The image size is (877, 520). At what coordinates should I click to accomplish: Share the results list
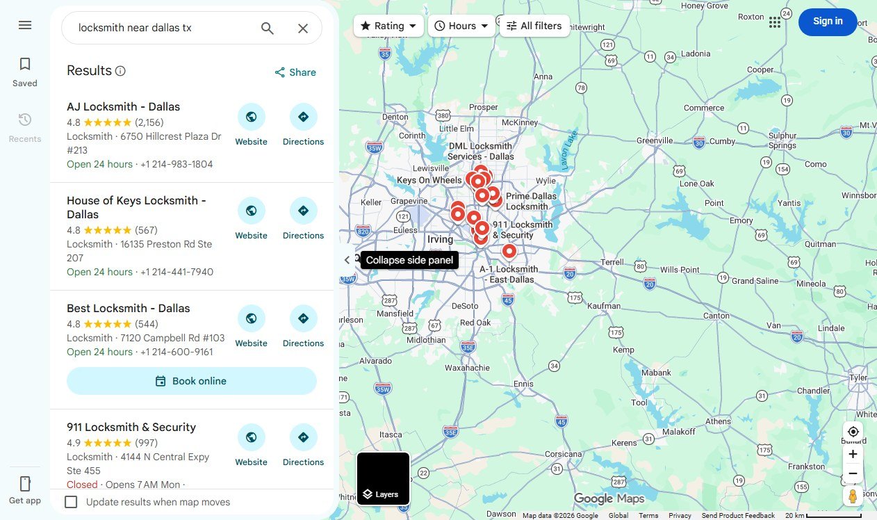pyautogui.click(x=295, y=72)
